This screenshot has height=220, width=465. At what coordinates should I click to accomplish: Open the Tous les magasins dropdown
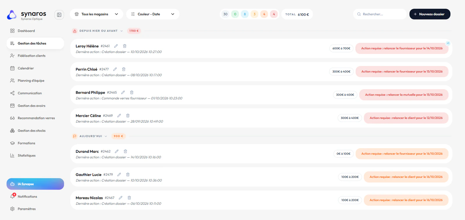click(x=96, y=14)
